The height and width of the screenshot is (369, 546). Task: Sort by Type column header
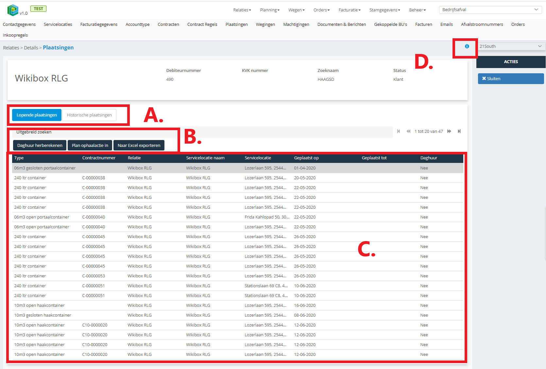pyautogui.click(x=19, y=158)
